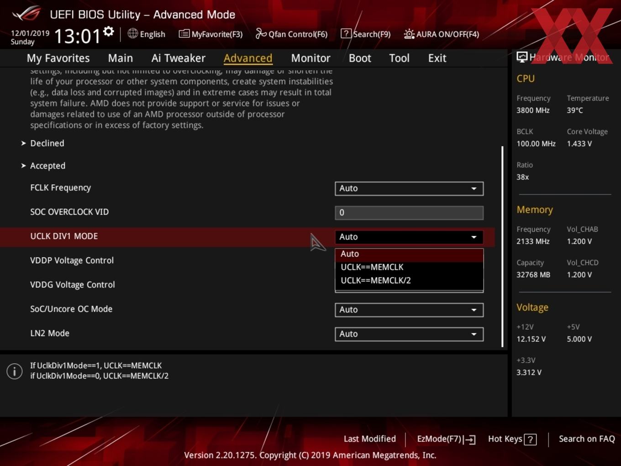Screen dimensions: 621x466
Task: Open the Ai Tweaker tab
Action: coord(179,58)
